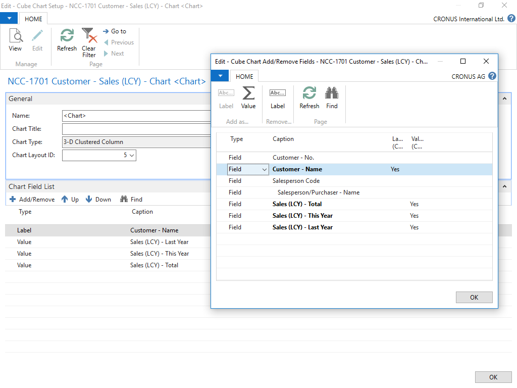Image resolution: width=517 pixels, height=388 pixels.
Task: Move field Up in Chart Field List
Action: coord(70,200)
